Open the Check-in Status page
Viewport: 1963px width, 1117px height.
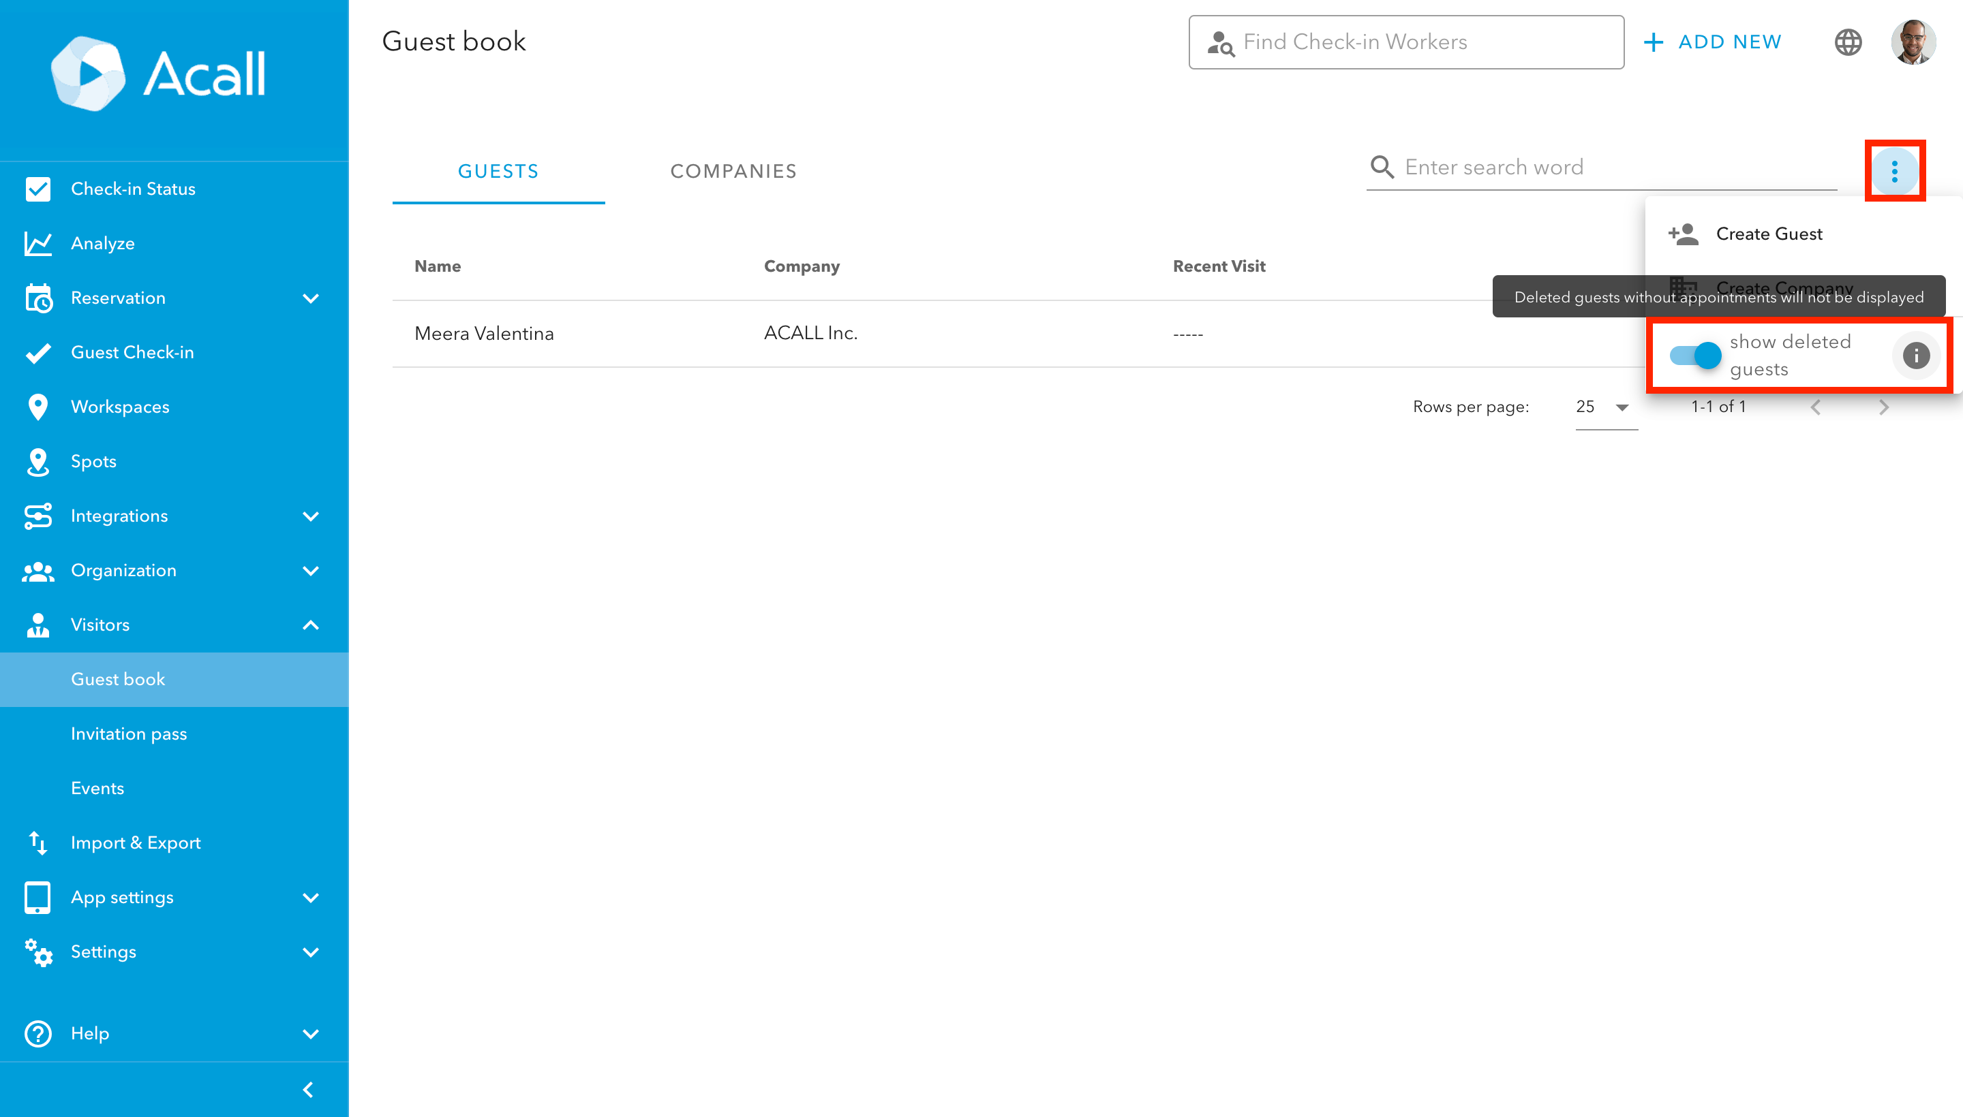pos(174,189)
